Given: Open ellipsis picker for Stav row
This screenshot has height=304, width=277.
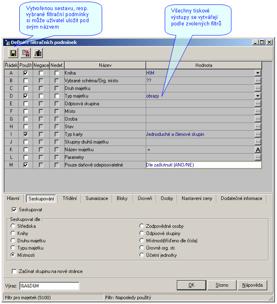Looking at the screenshot, I should tap(258, 127).
